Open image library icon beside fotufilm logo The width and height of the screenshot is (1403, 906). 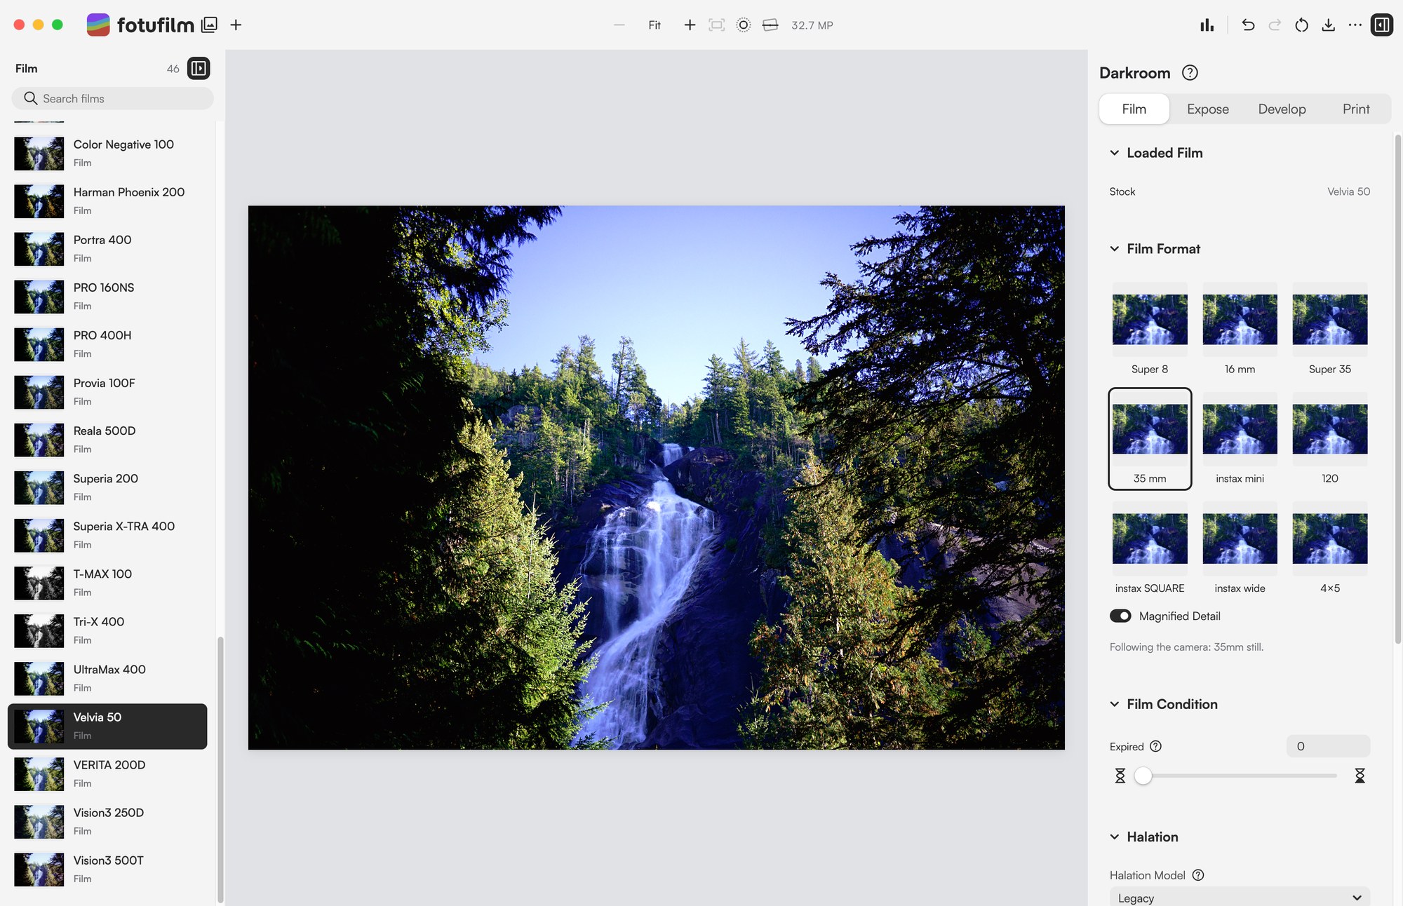pos(209,25)
